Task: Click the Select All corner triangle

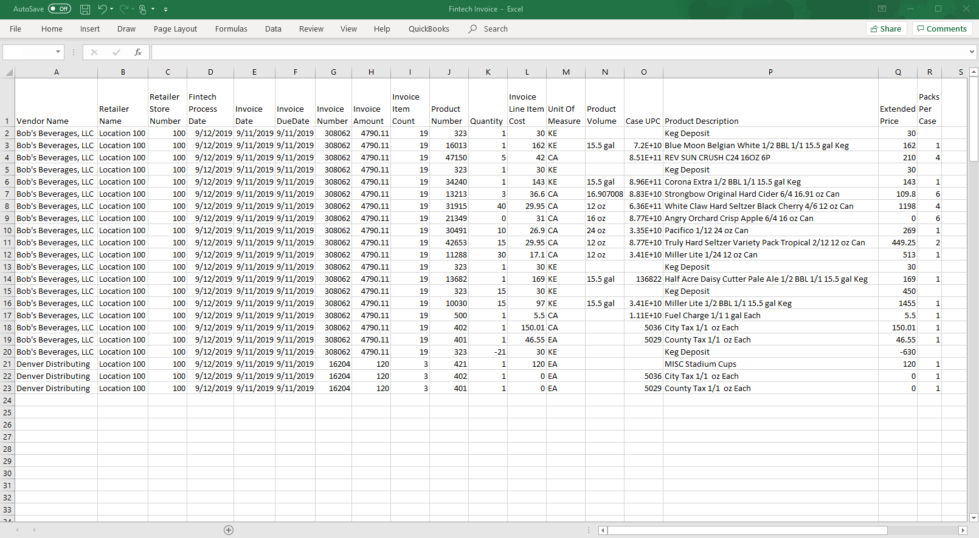Action: [8, 72]
